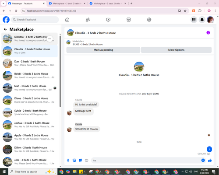Show hidden system tray icons
This screenshot has width=219, height=175.
(x=182, y=171)
